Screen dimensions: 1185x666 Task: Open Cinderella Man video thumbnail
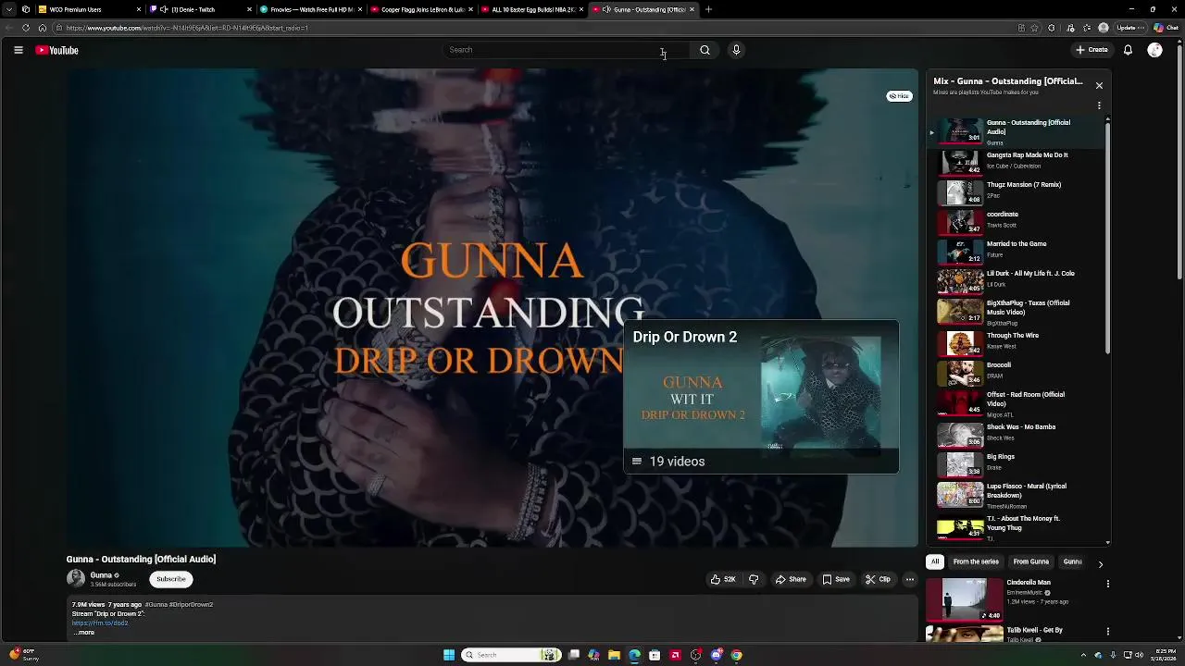coord(964,599)
